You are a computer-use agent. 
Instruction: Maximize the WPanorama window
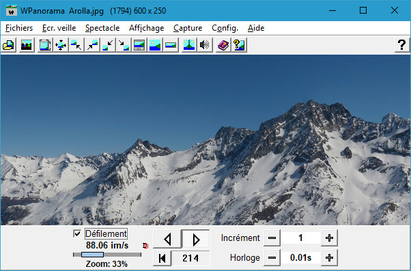click(x=363, y=10)
